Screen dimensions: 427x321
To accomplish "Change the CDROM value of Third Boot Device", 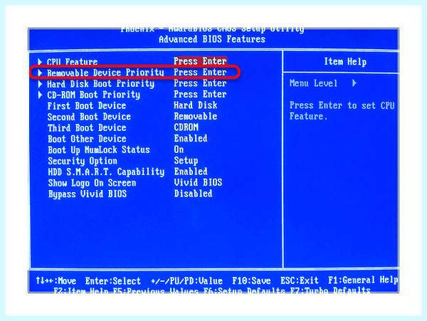I will [186, 127].
